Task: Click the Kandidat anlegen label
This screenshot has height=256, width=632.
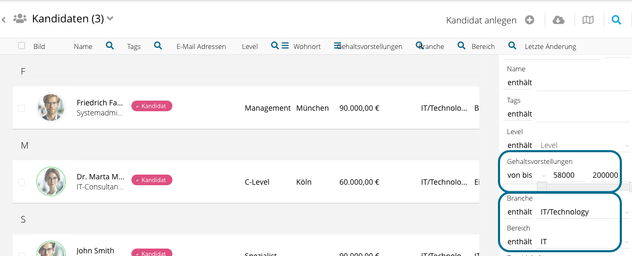Action: [481, 20]
